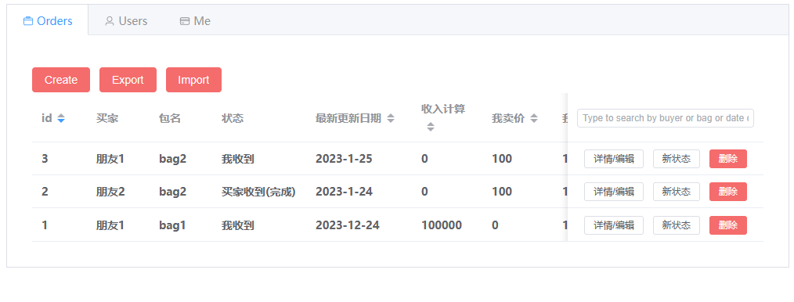
Task: Click 新状态 for order id 2
Action: point(677,192)
